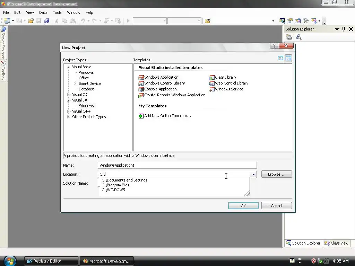Click the Redo toolbar icon
The width and height of the screenshot is (355, 266).
[94, 21]
